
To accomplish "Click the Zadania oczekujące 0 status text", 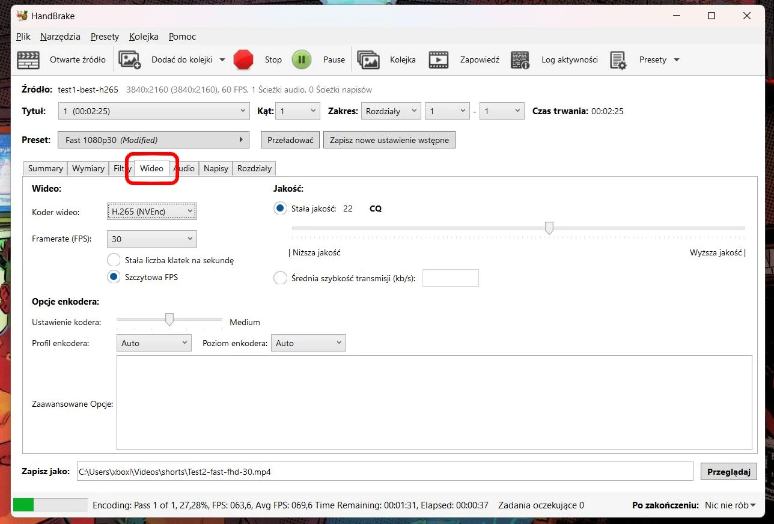I will click(x=541, y=505).
